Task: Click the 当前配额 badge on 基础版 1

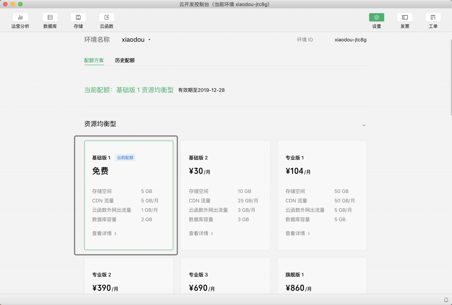Action: pos(125,158)
